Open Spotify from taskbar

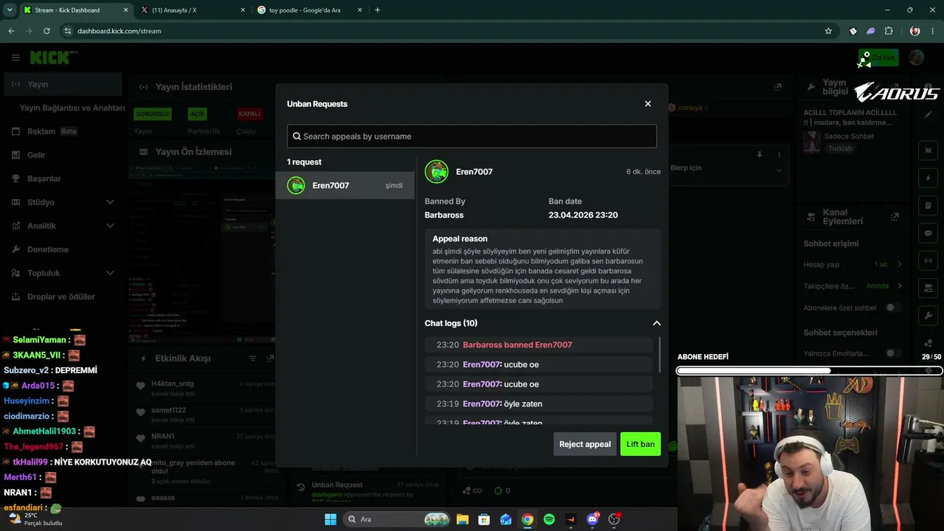point(549,519)
